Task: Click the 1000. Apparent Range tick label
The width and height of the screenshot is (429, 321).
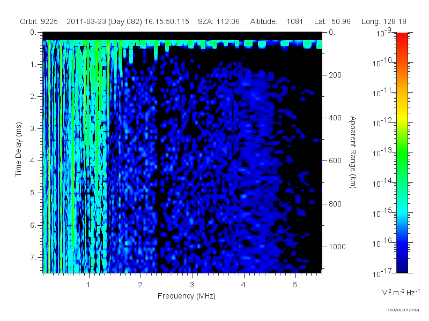Action: coord(338,247)
